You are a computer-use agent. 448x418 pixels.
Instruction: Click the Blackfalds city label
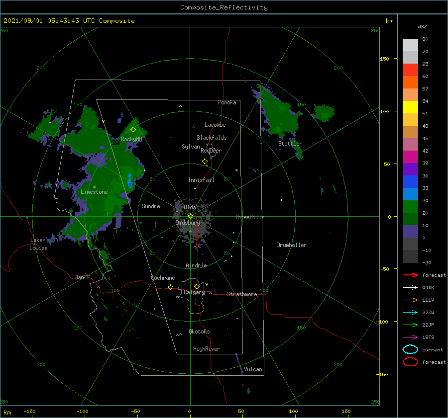(x=212, y=138)
